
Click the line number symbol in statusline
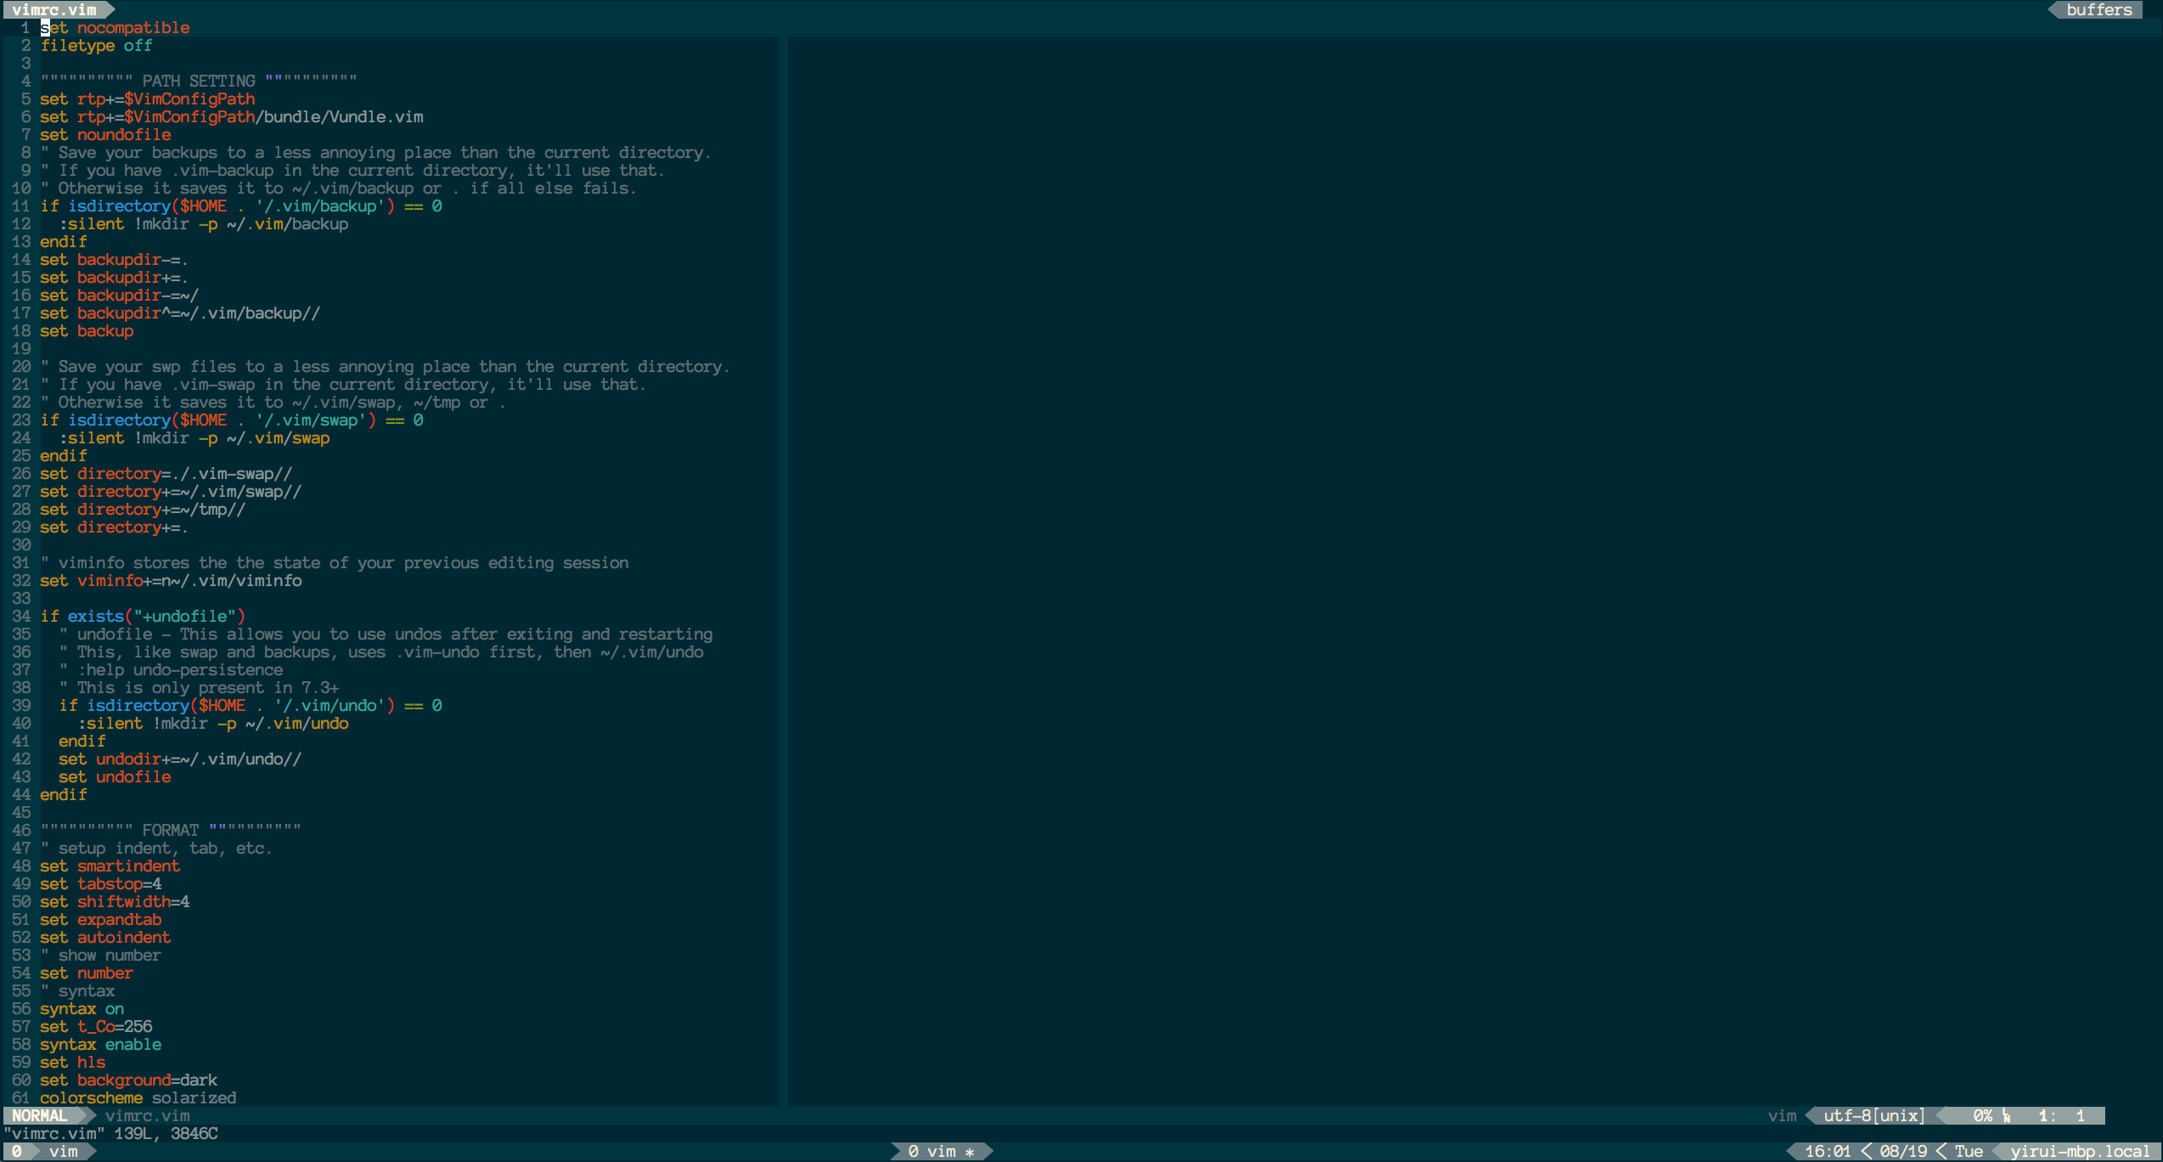[x=2007, y=1115]
